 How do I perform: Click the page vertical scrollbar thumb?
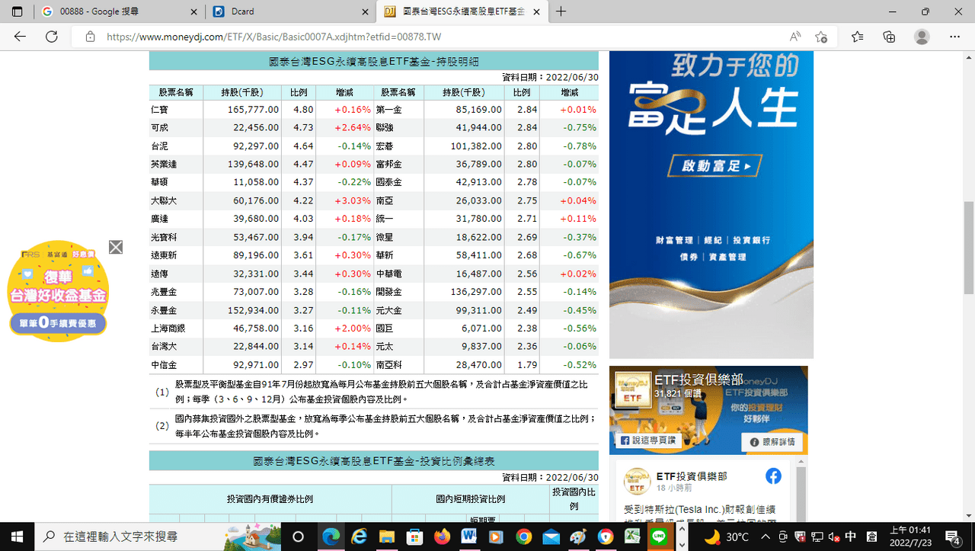968,248
